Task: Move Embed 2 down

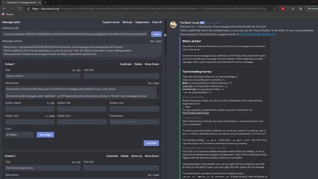Action: pos(152,156)
